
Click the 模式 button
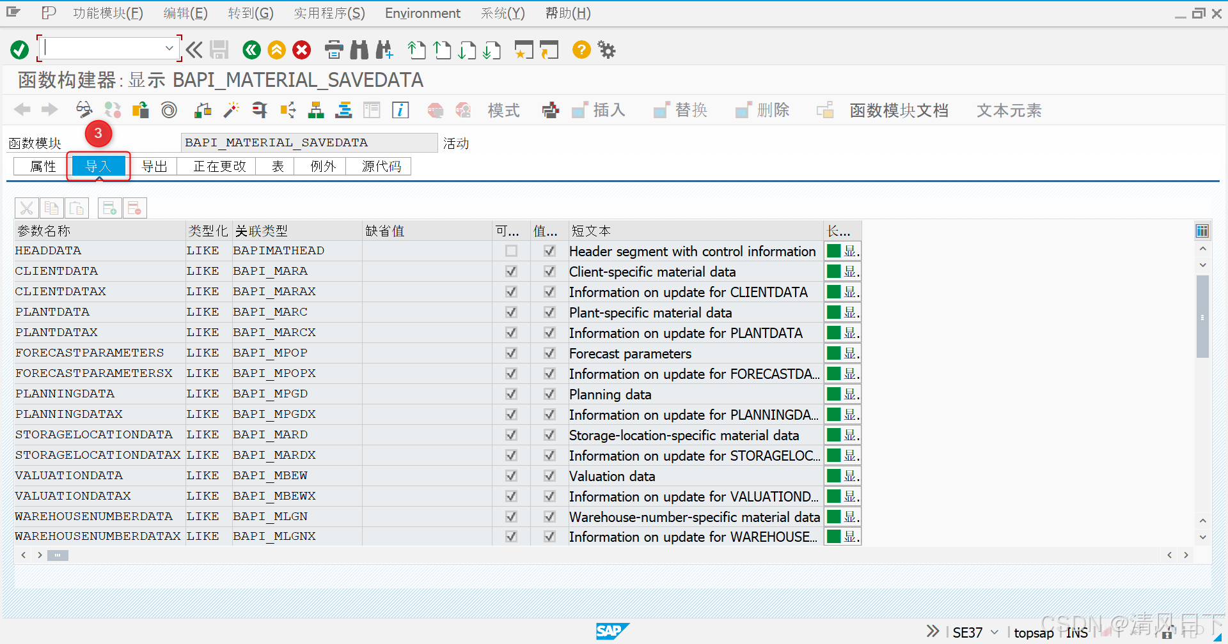point(503,110)
